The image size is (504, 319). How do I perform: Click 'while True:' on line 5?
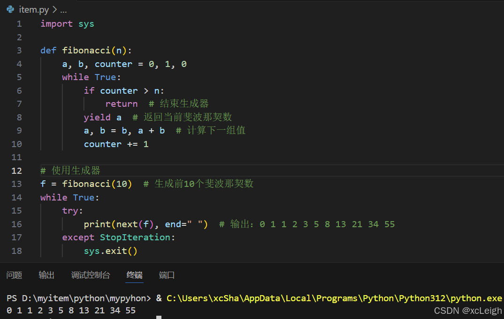point(92,77)
